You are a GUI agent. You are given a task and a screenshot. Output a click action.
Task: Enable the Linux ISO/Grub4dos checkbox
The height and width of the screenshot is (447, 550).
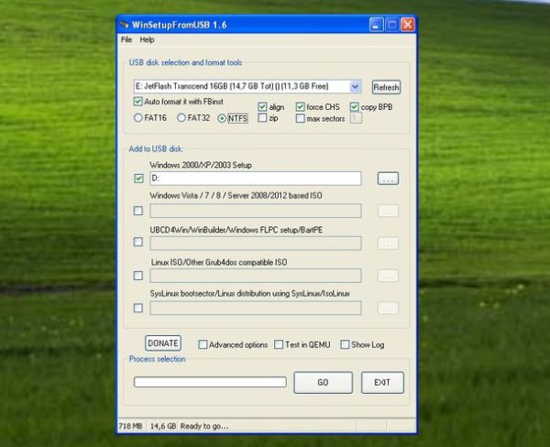click(138, 275)
